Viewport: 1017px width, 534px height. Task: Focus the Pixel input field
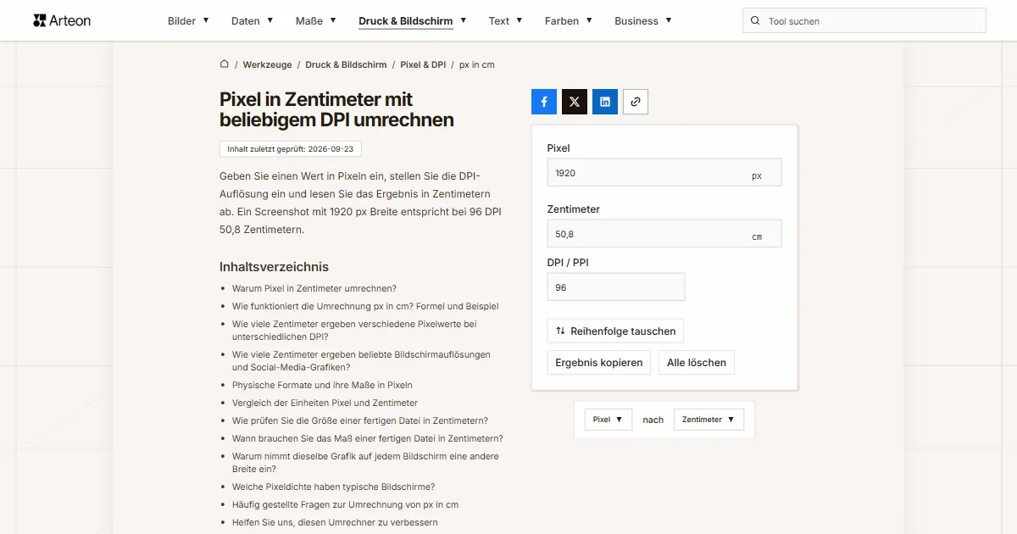664,173
